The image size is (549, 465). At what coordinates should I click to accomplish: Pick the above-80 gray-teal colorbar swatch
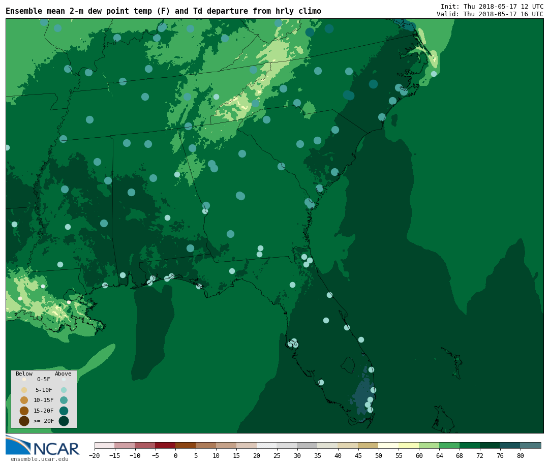(531, 446)
